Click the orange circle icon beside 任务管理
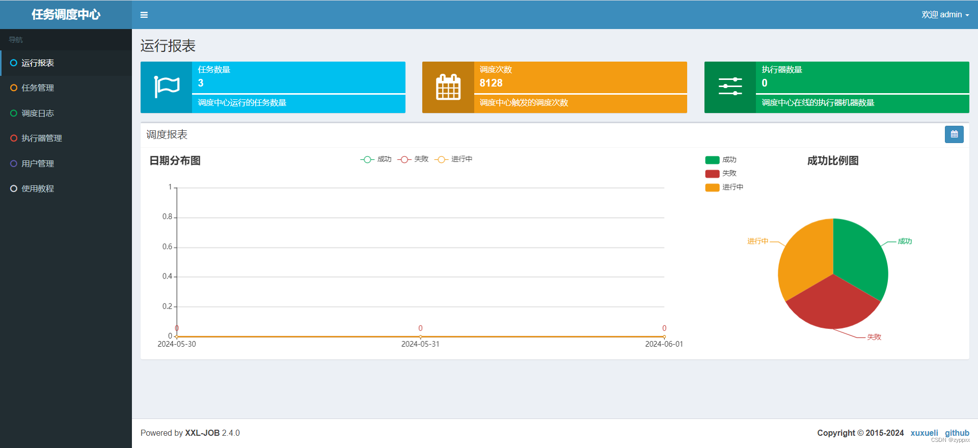Viewport: 978px width, 448px height. pos(14,88)
